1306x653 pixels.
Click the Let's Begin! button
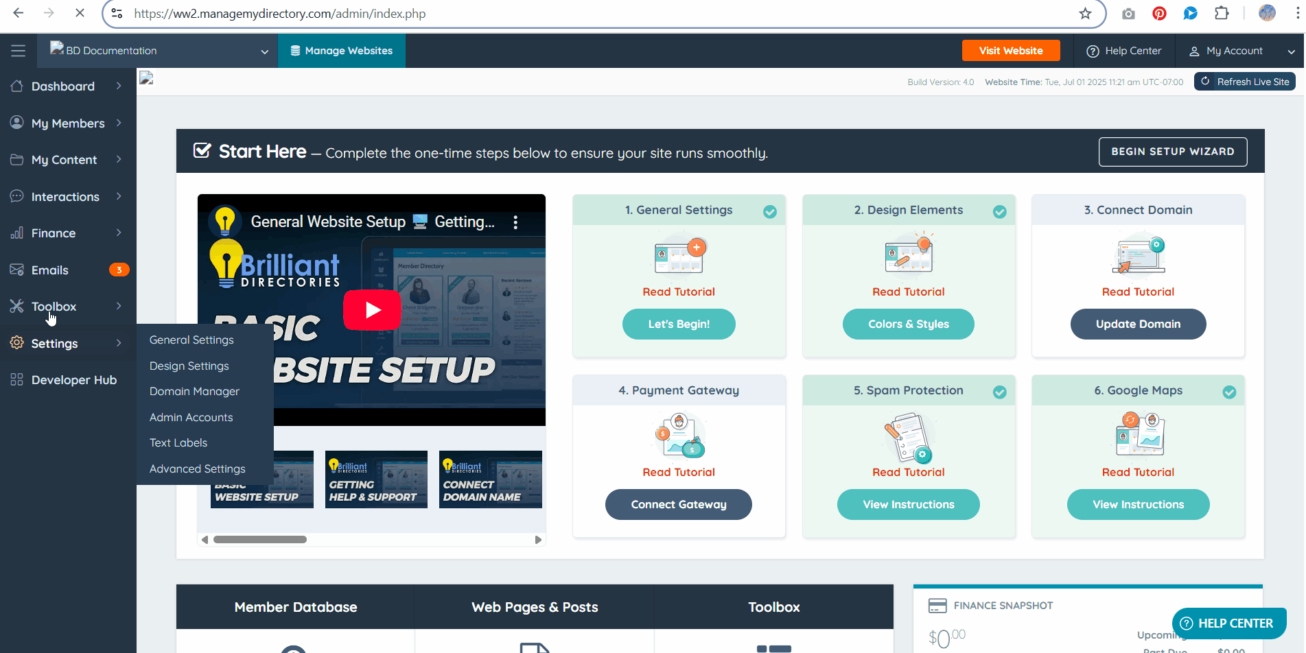point(679,324)
